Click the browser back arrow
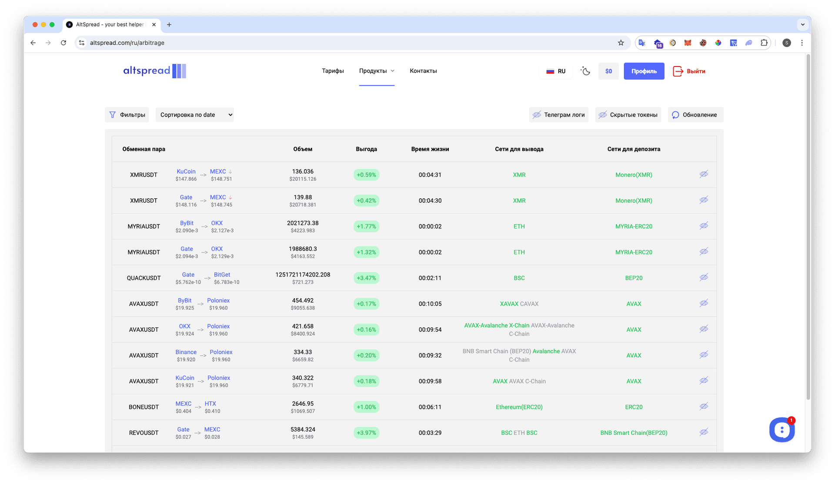Image resolution: width=835 pixels, height=484 pixels. tap(33, 43)
